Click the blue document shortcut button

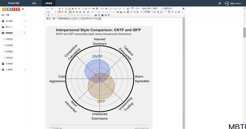9,9
